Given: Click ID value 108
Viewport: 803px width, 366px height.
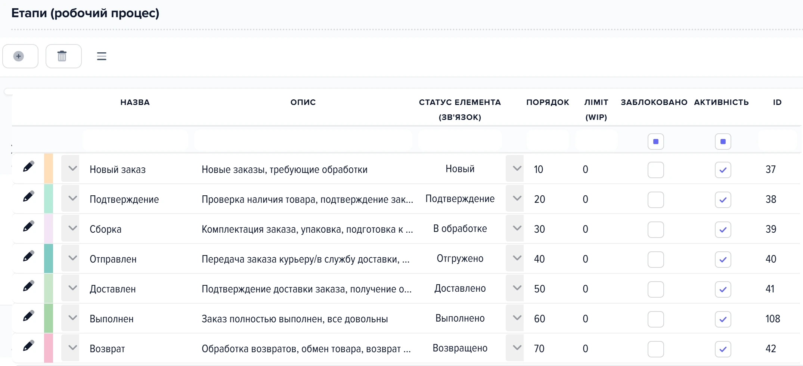Looking at the screenshot, I should click(x=773, y=319).
